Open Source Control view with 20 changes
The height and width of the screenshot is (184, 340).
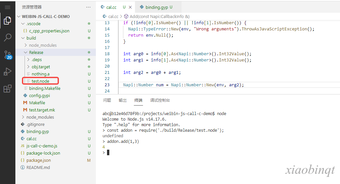pyautogui.click(x=8, y=55)
